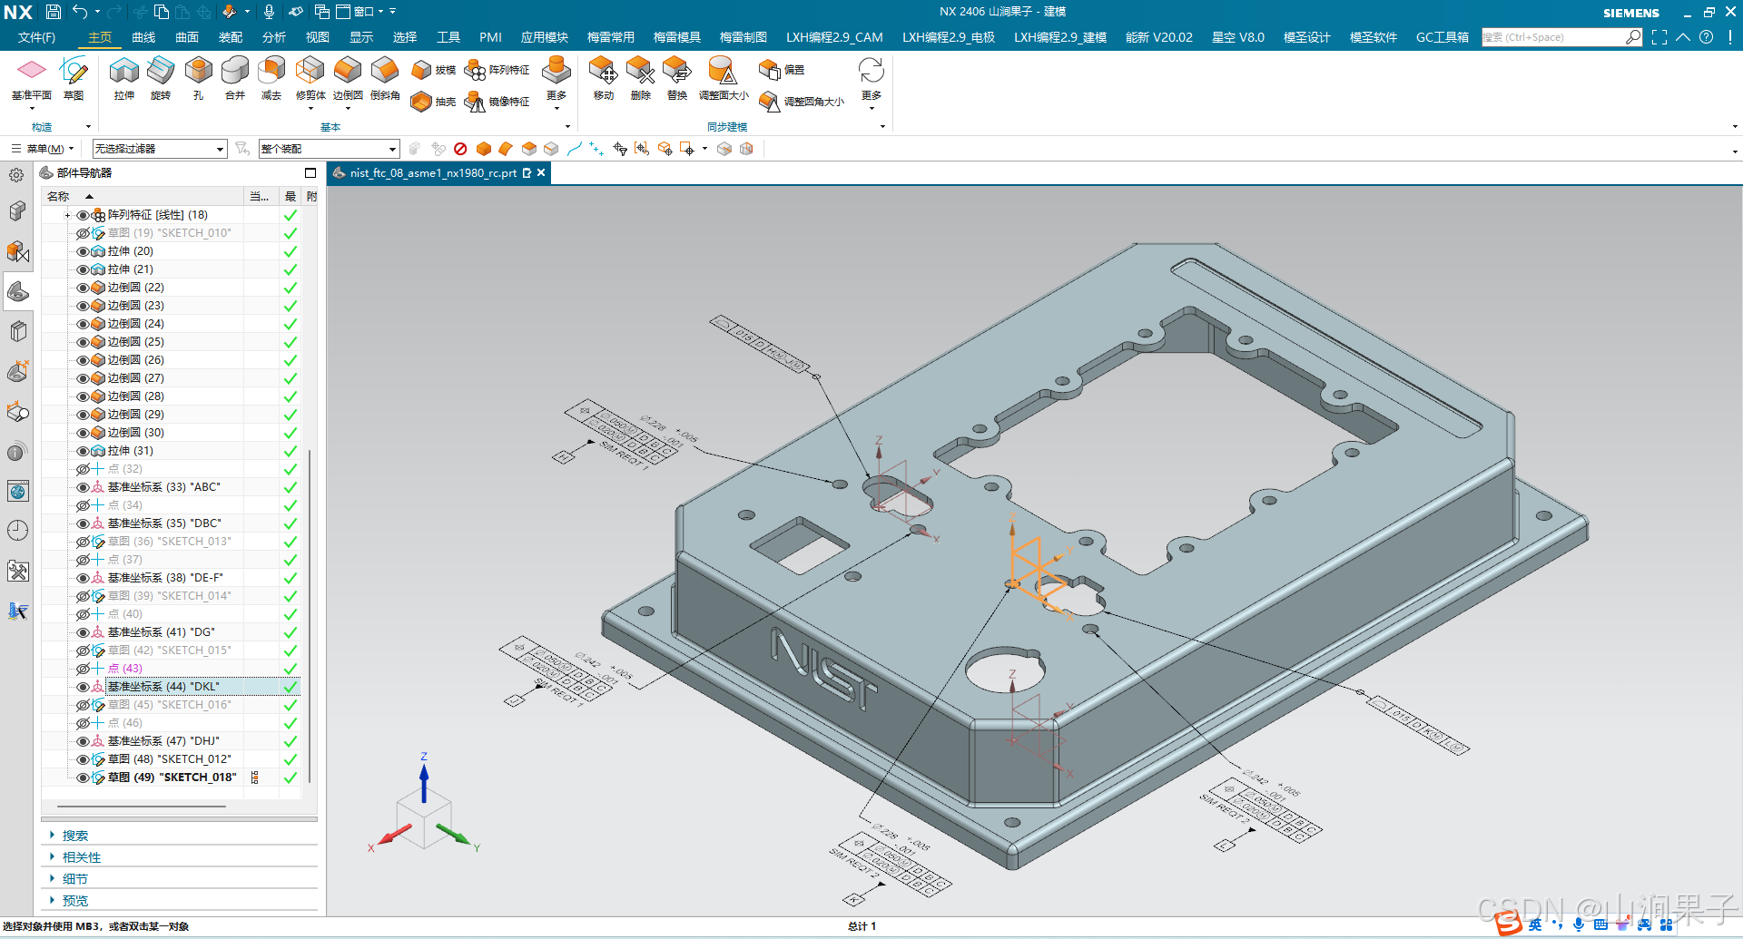
Task: Show hidden 草图 (19) SKETCH_010
Action: tap(83, 233)
